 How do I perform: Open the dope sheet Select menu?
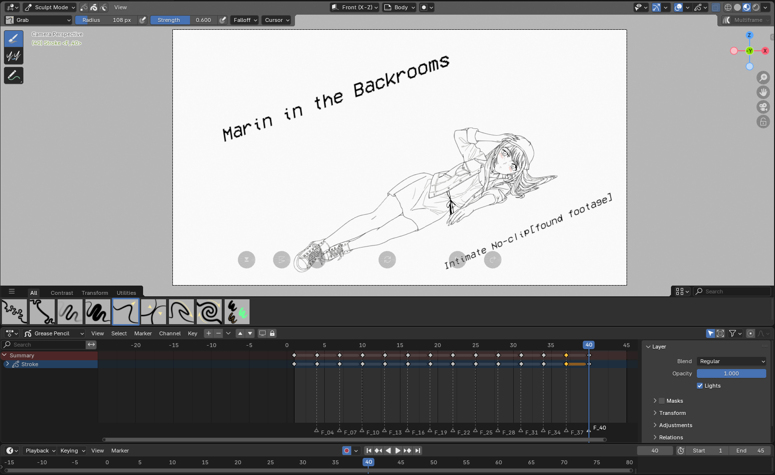[x=119, y=333]
